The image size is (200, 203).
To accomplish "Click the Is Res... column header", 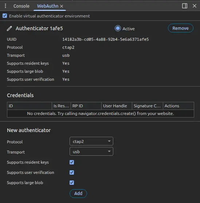I will pyautogui.click(x=61, y=106).
